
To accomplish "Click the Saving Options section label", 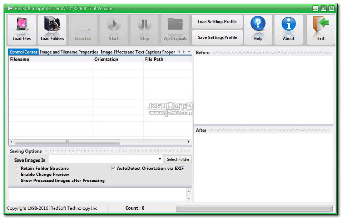I will tap(26, 151).
